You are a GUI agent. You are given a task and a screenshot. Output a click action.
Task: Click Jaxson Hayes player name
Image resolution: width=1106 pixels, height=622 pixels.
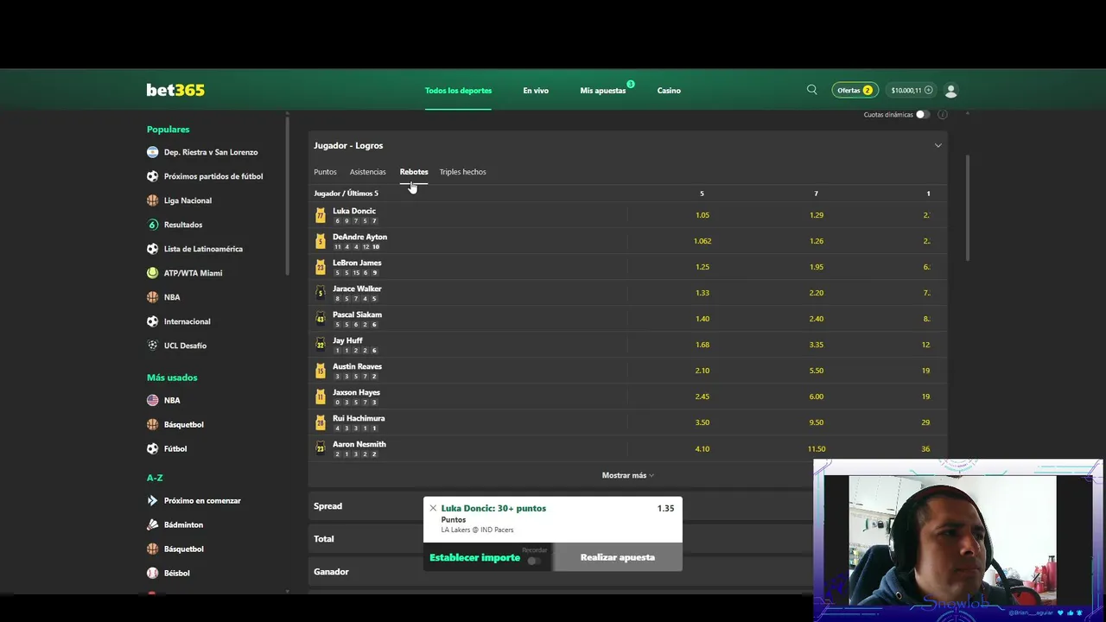point(356,392)
